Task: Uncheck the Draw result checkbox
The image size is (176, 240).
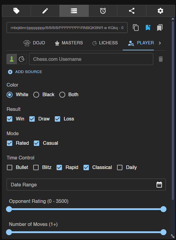Action: (32, 119)
